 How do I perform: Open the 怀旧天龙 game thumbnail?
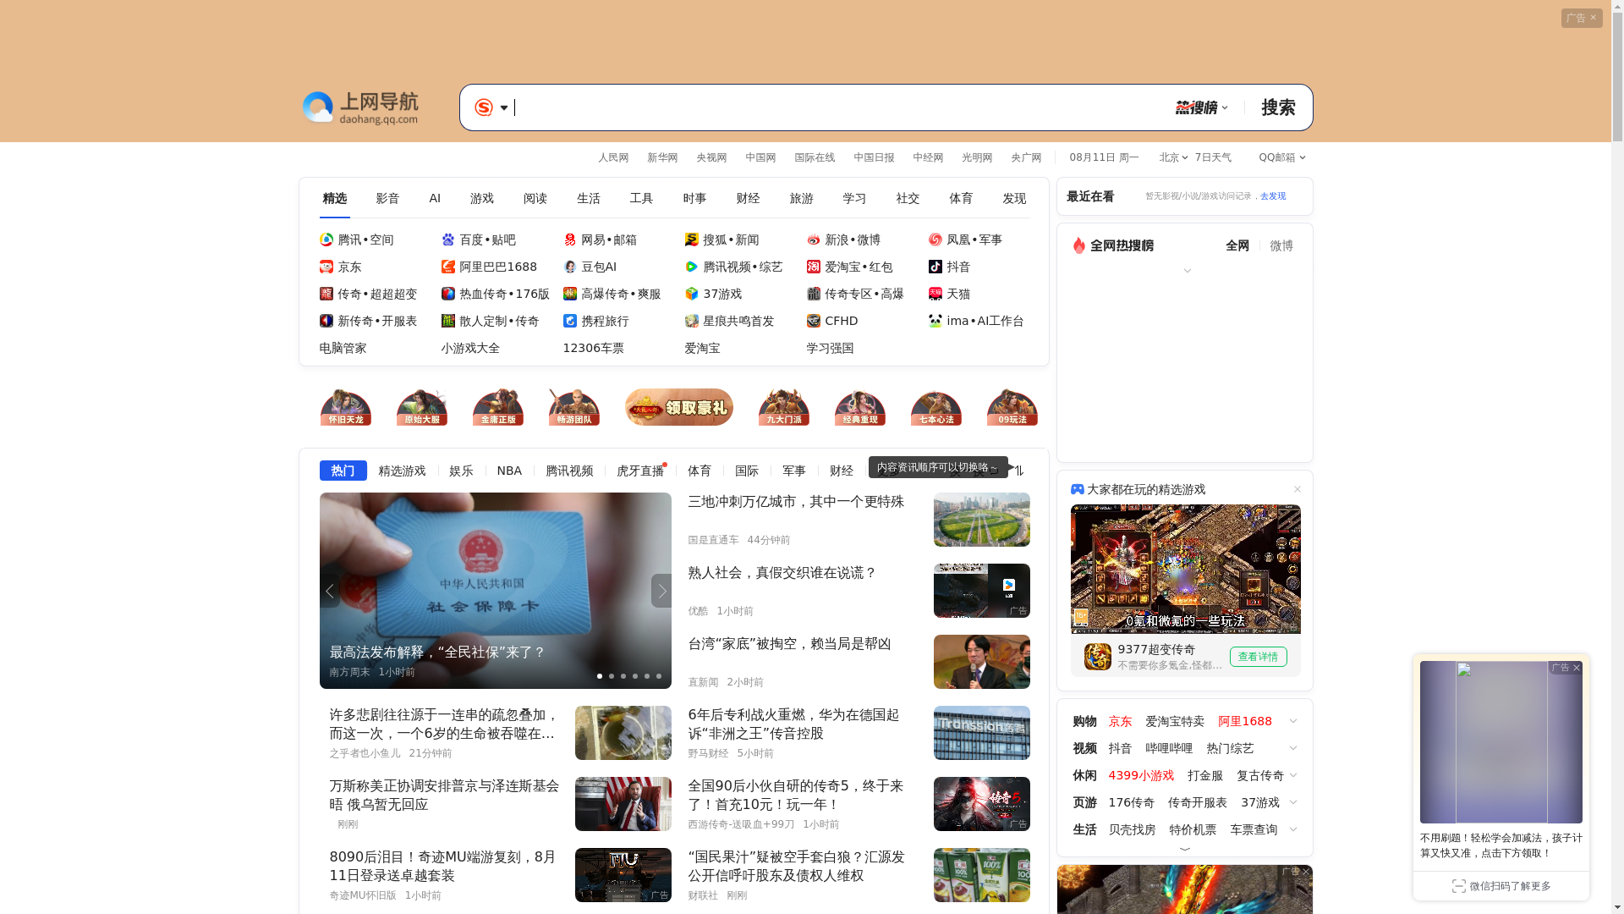[x=346, y=407]
